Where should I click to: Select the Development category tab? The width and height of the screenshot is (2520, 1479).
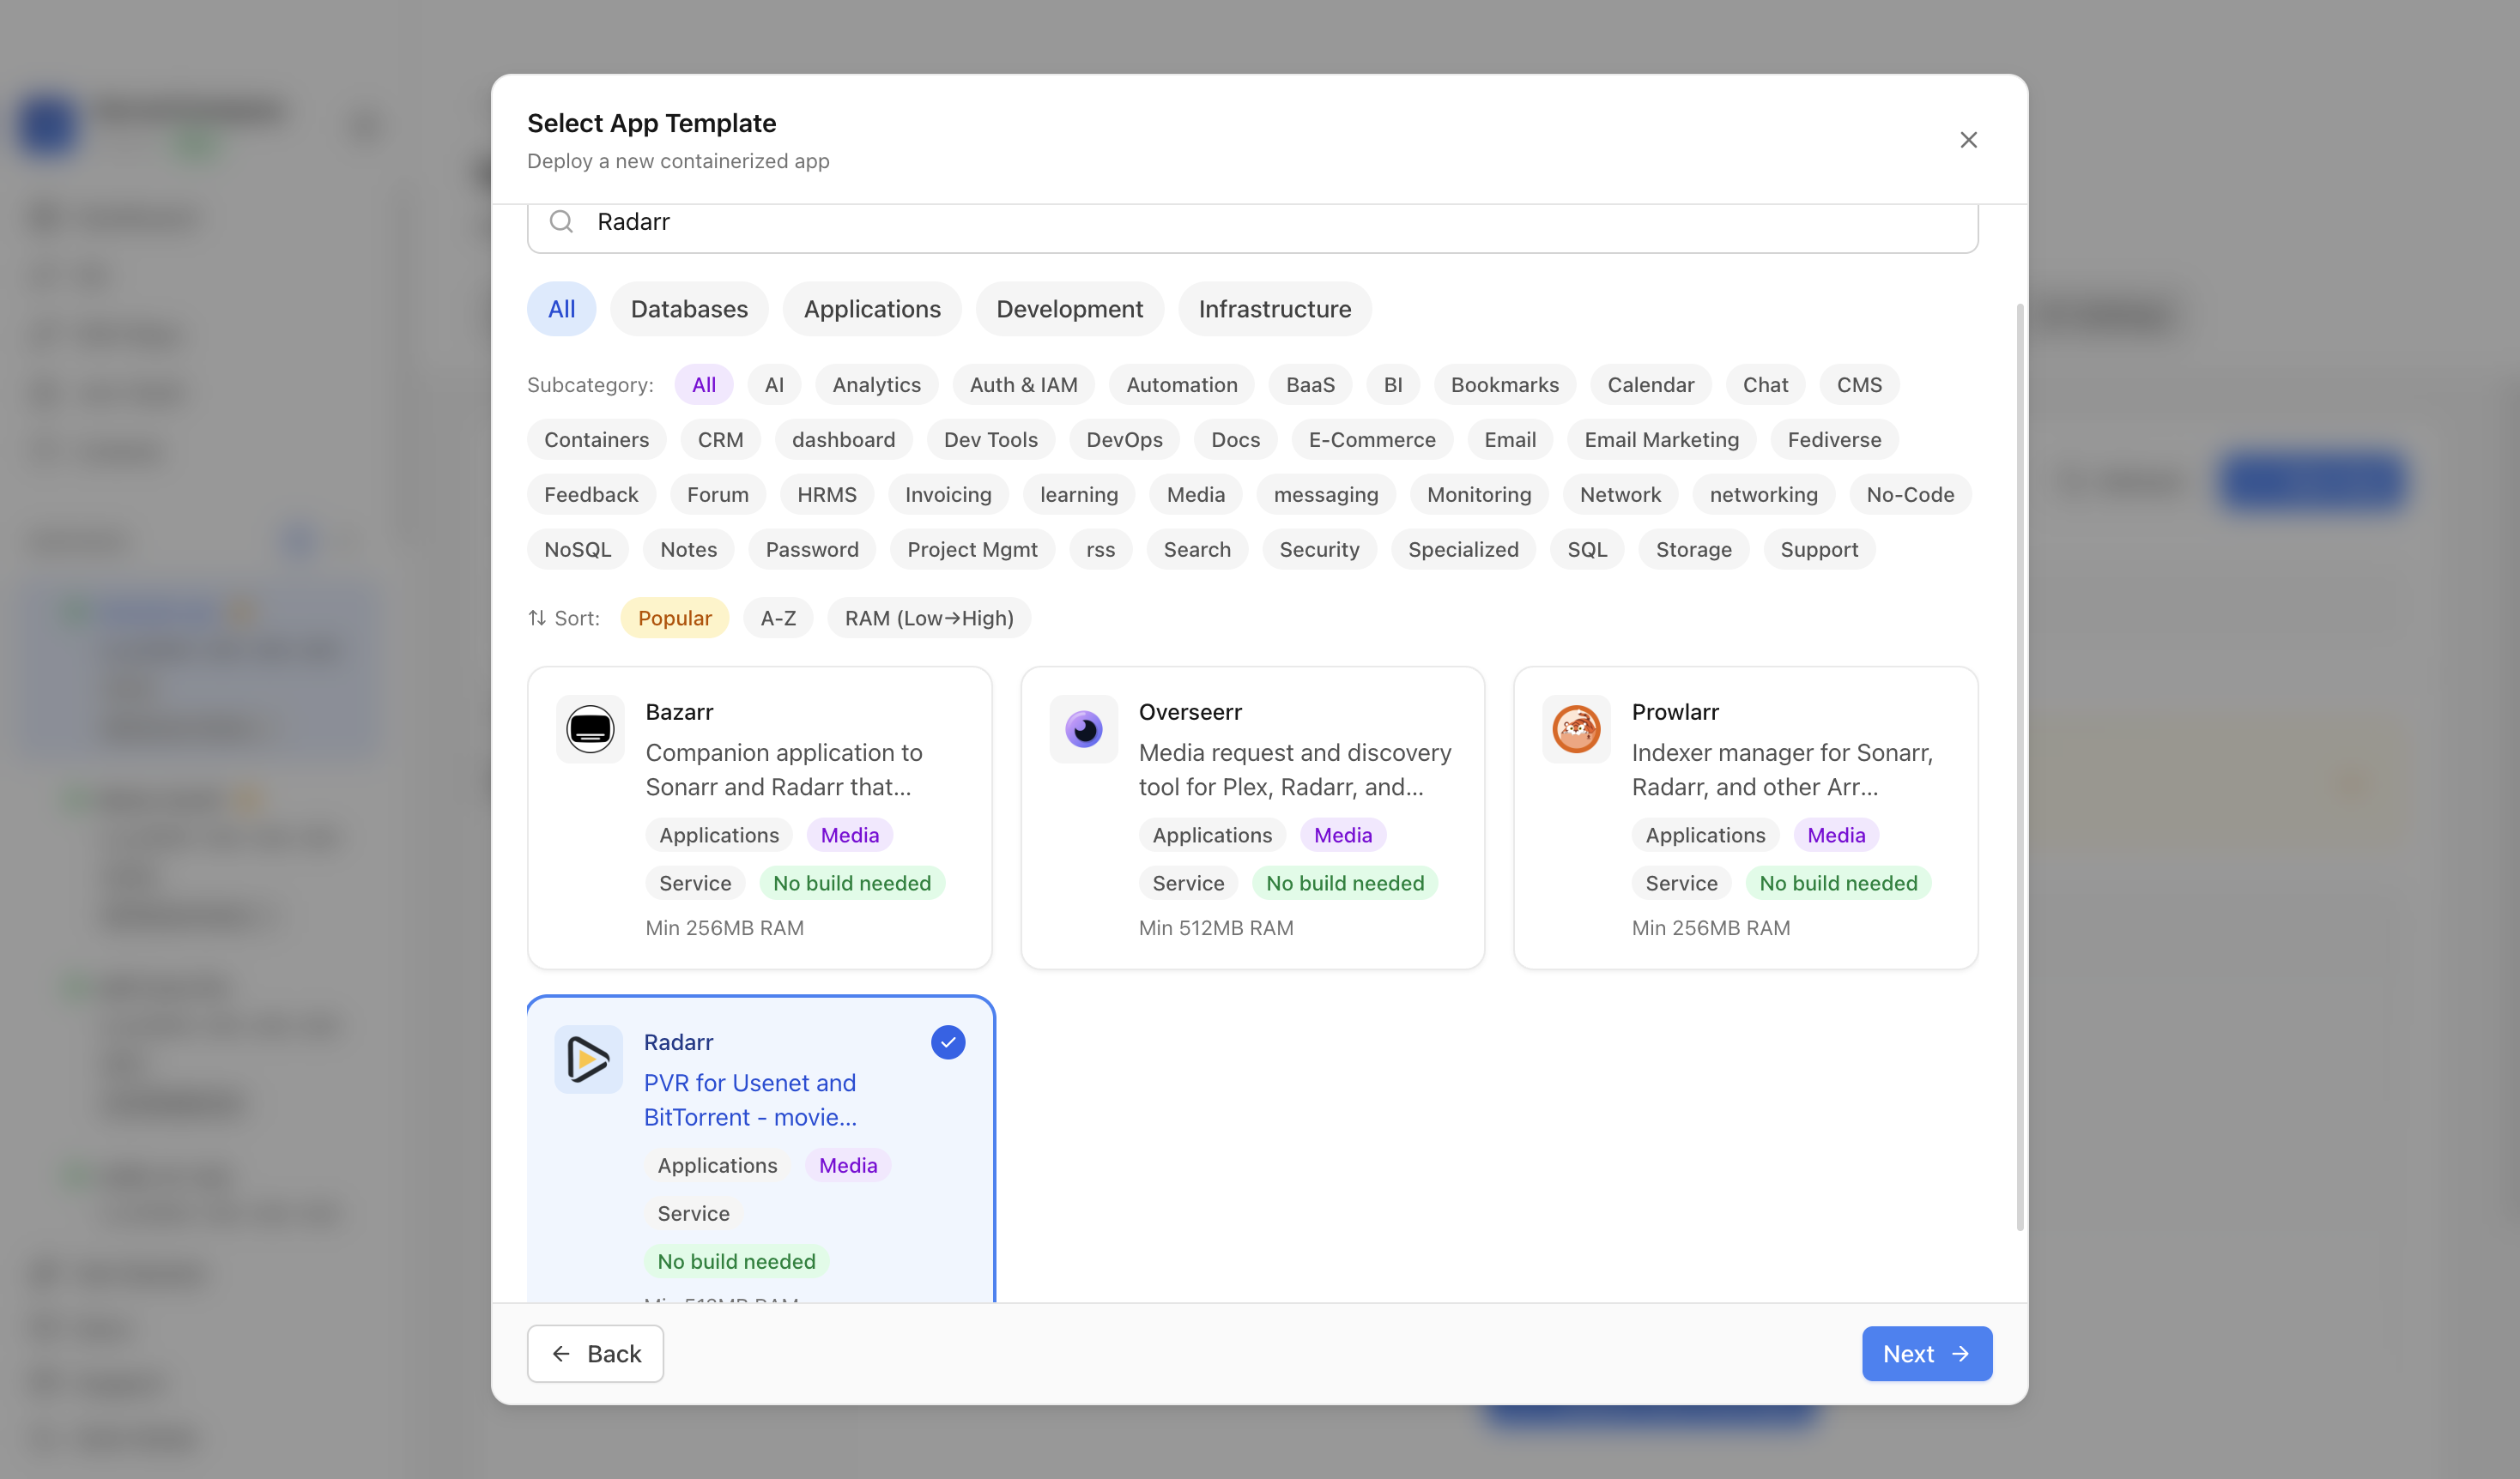coord(1069,309)
